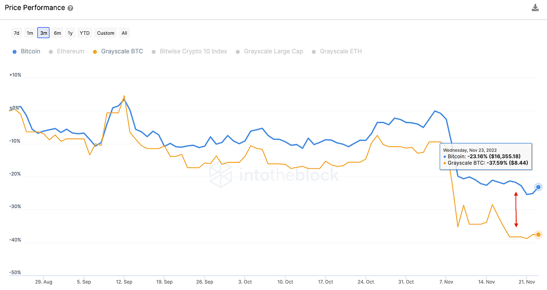
Task: Click the '-20%' y-axis label
Action: [15, 174]
